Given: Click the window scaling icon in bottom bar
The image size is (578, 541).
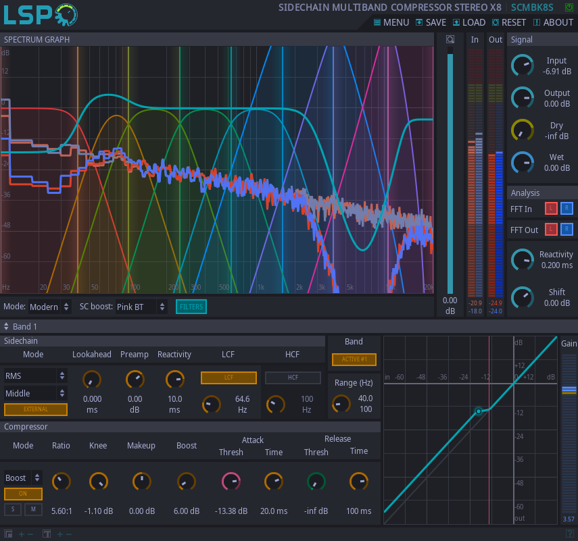Looking at the screenshot, I should point(8,534).
